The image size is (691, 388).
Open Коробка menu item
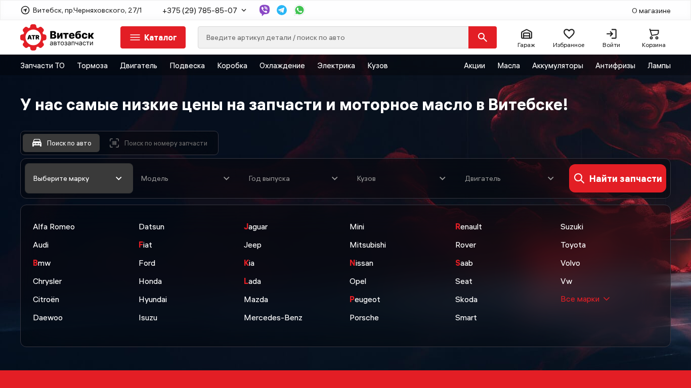click(x=232, y=65)
